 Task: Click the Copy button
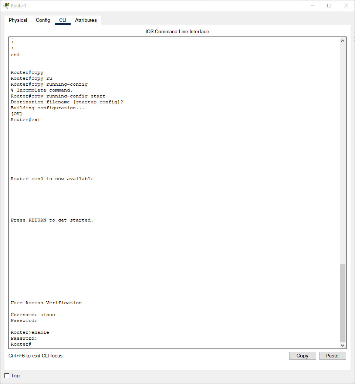[x=302, y=356]
